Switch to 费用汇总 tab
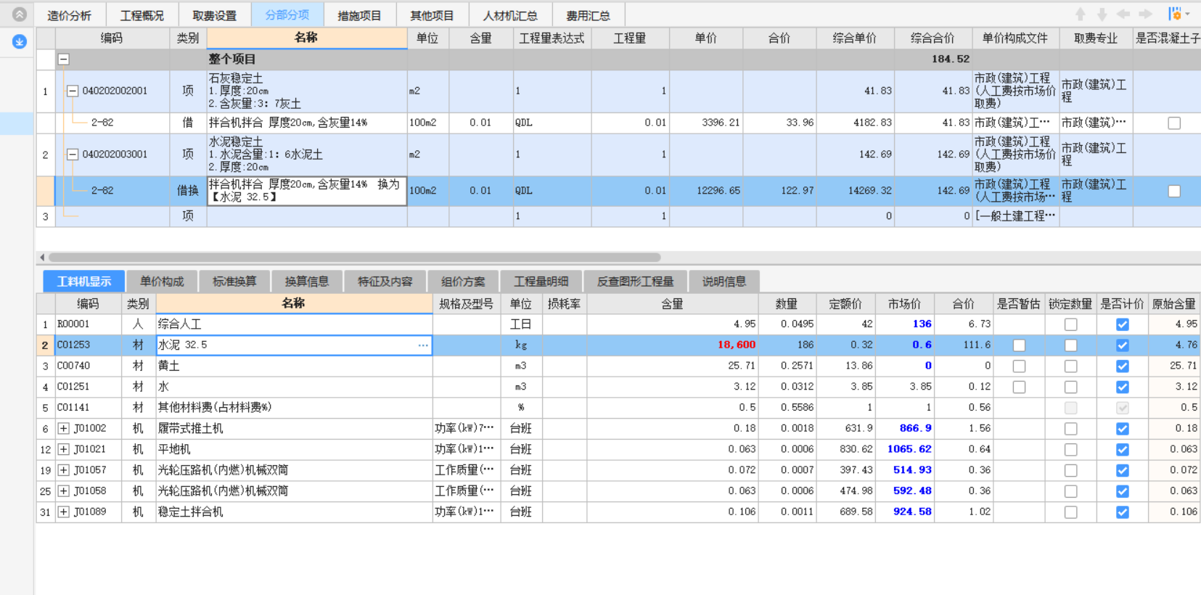The width and height of the screenshot is (1201, 595). 589,15
